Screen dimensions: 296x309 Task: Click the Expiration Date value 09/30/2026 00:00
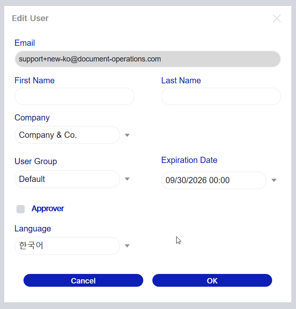pos(213,180)
